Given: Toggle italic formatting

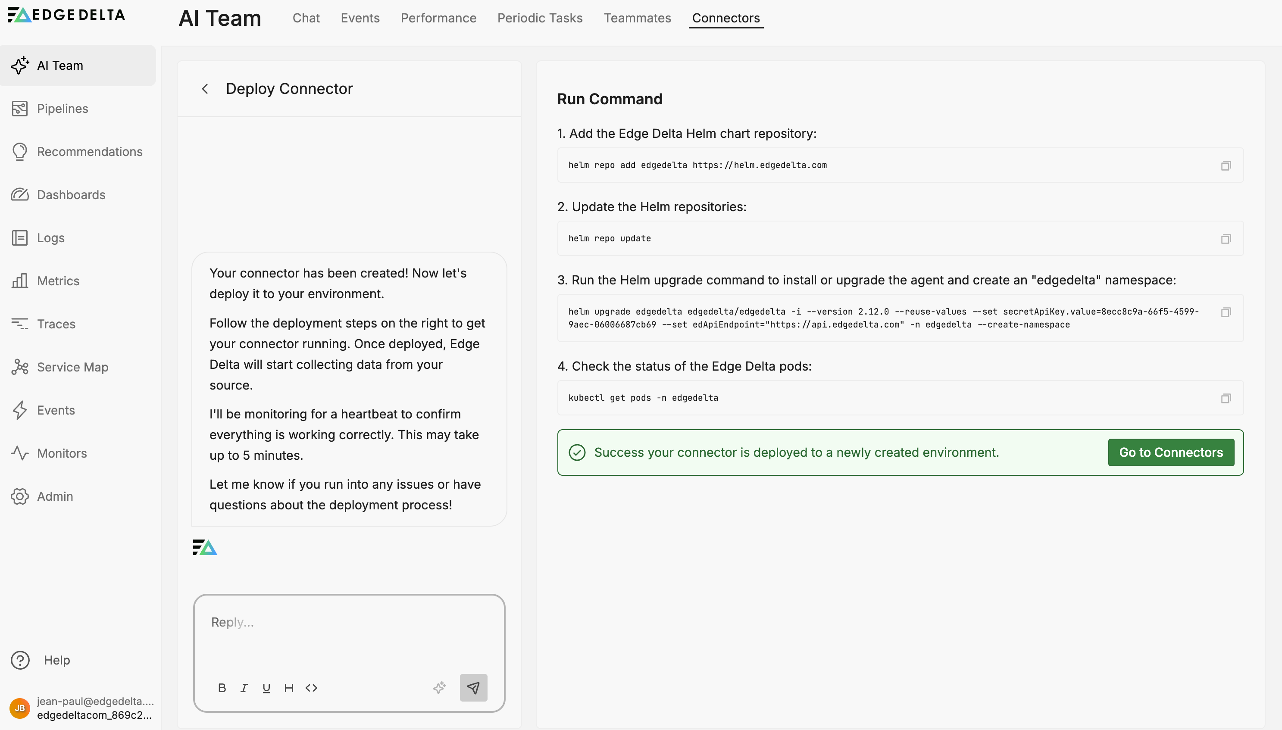Looking at the screenshot, I should click(244, 687).
